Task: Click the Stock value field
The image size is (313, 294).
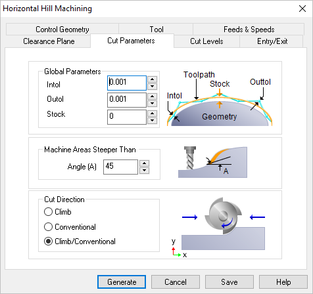Action: click(x=127, y=117)
